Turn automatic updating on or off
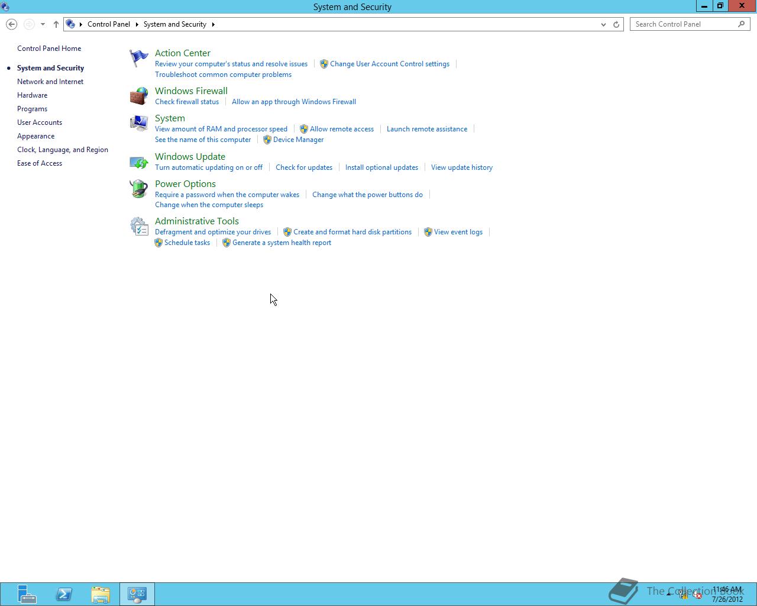 point(209,167)
